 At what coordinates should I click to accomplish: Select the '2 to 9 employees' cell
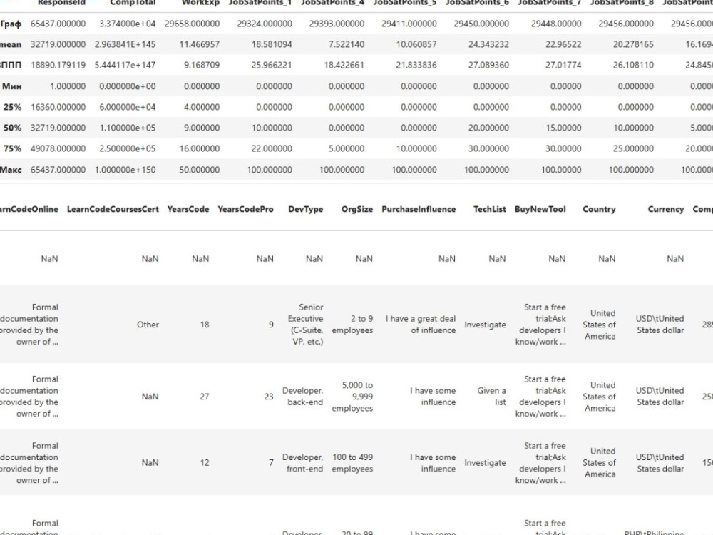(352, 325)
